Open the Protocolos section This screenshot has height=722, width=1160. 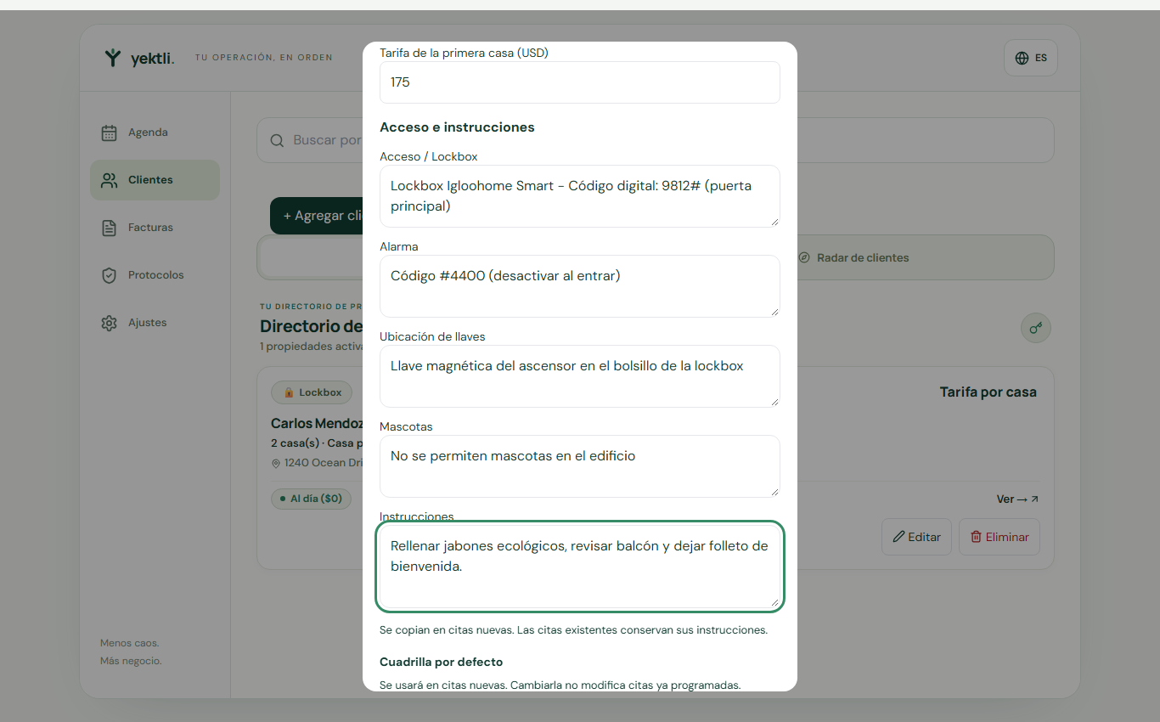click(x=155, y=275)
